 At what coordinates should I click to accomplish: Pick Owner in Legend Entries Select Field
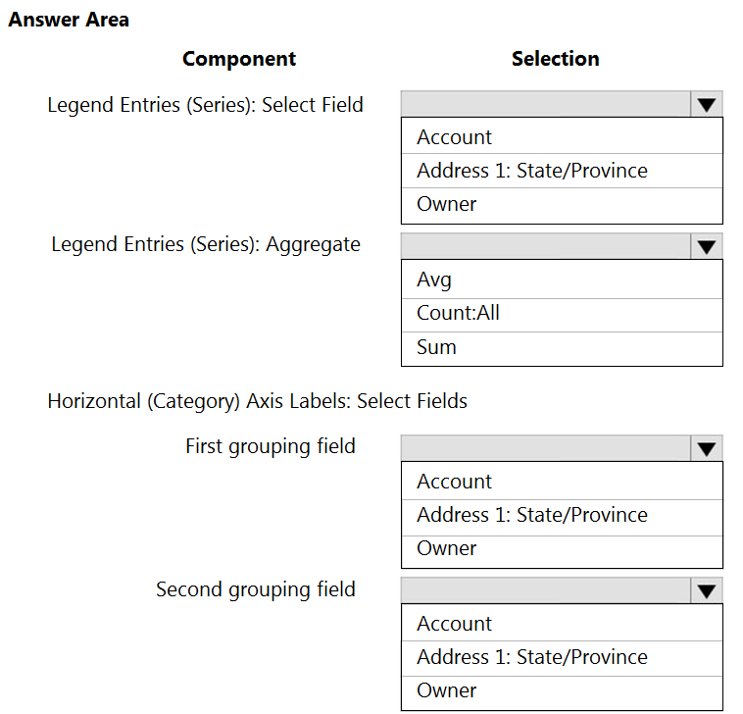(447, 204)
